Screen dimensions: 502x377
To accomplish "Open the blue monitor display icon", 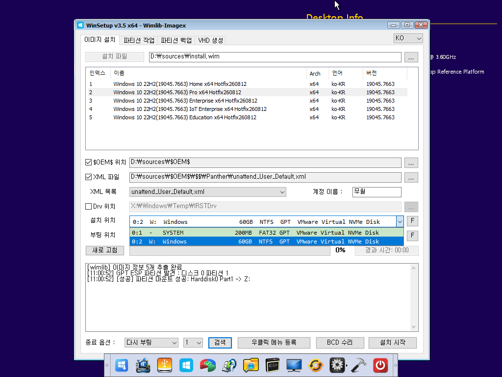I will click(x=294, y=365).
